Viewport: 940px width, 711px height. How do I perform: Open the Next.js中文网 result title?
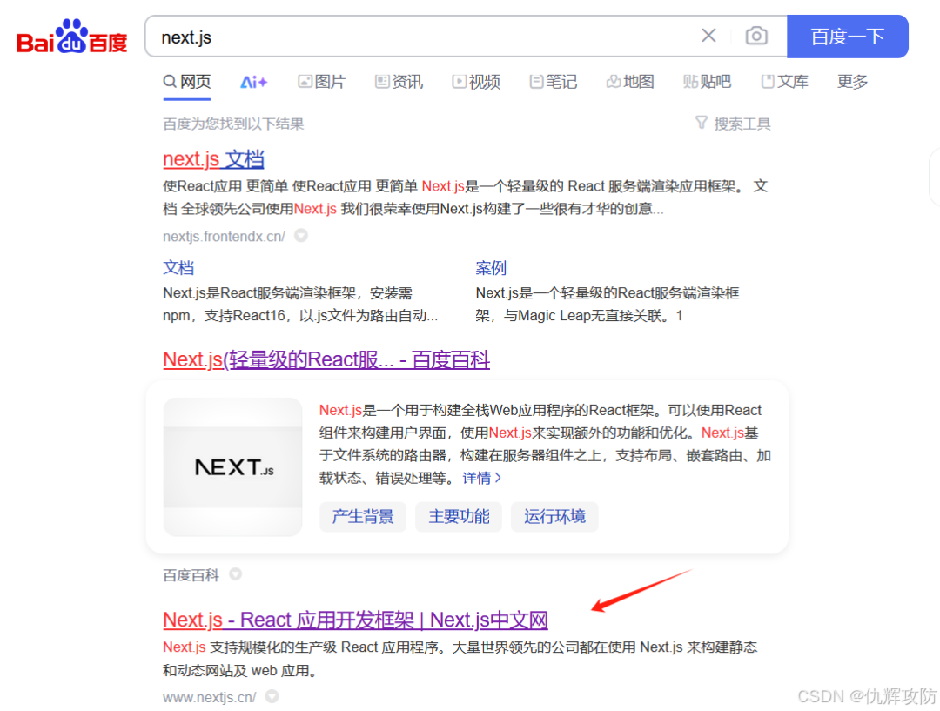click(x=355, y=620)
